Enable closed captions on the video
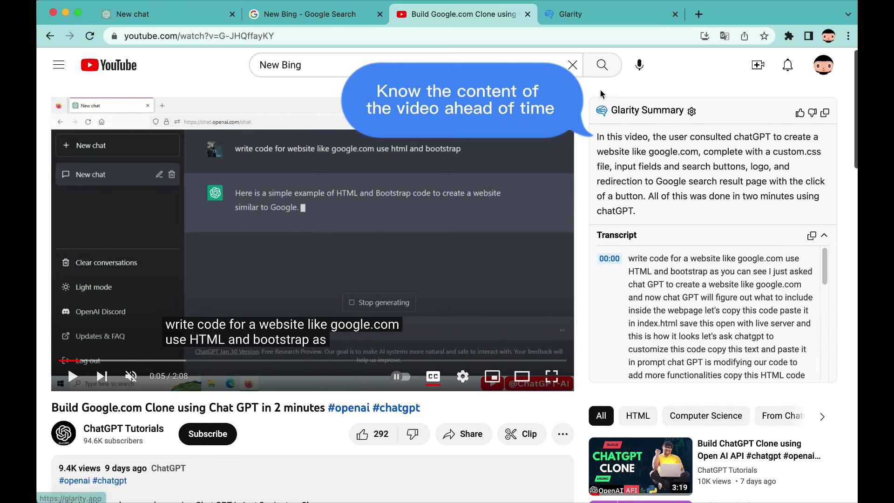Viewport: 894px width, 503px height. [433, 376]
